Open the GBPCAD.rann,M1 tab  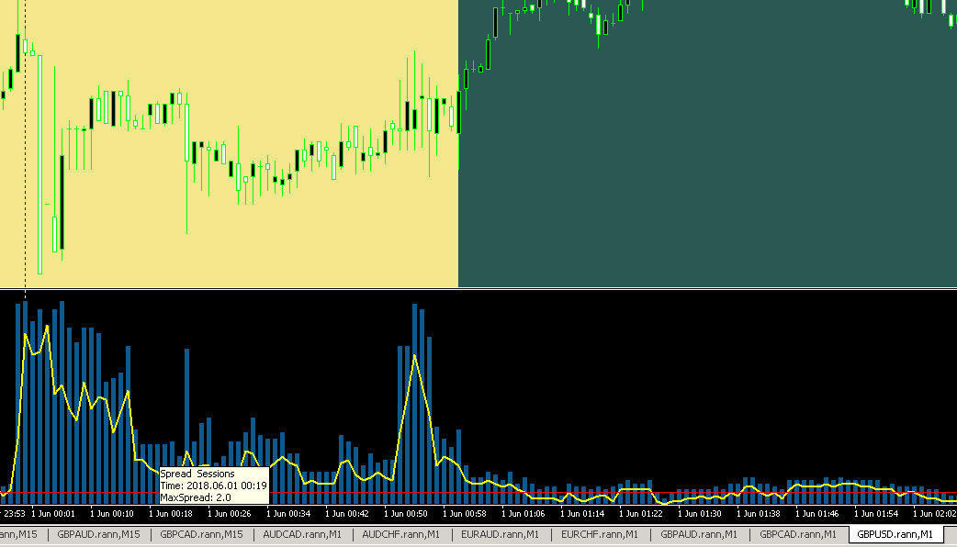tap(798, 534)
